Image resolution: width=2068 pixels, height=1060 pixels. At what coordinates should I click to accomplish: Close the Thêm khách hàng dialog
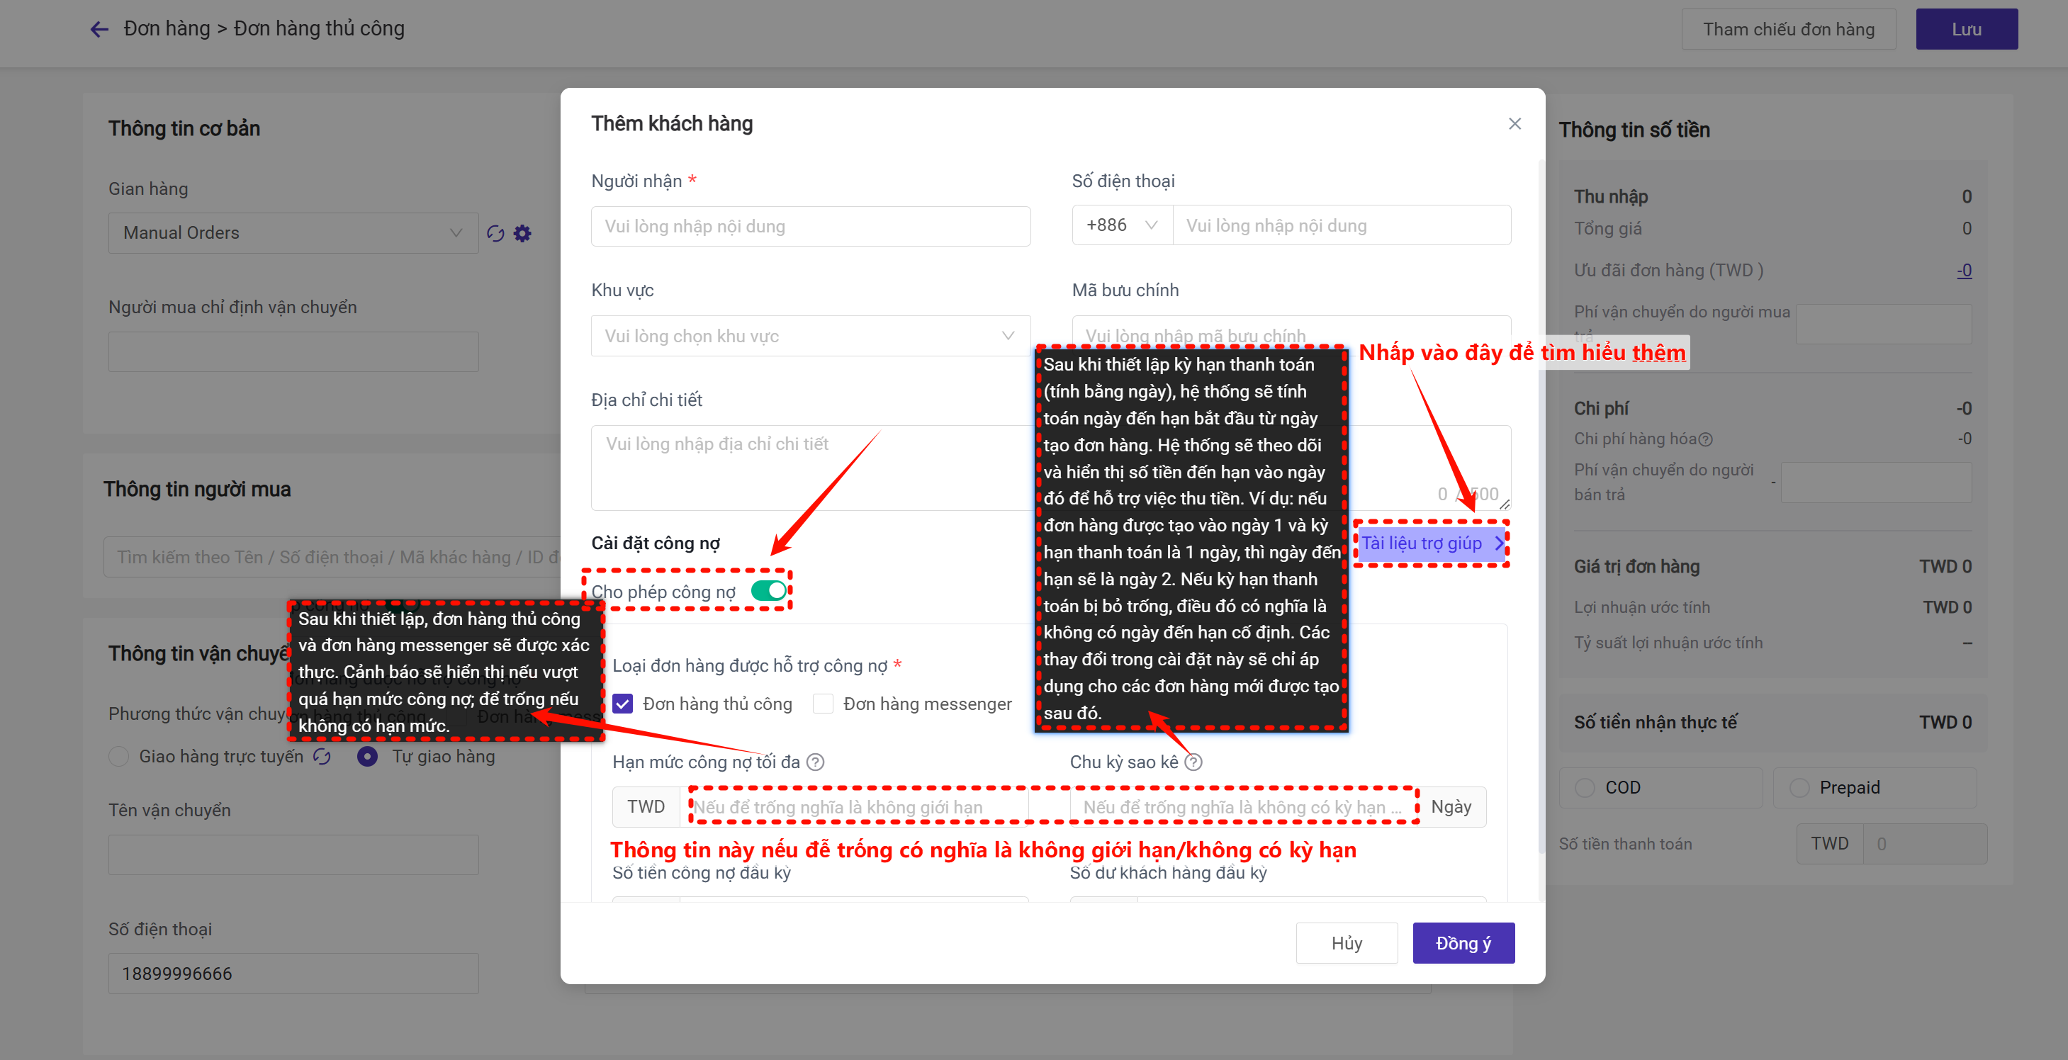click(1514, 123)
